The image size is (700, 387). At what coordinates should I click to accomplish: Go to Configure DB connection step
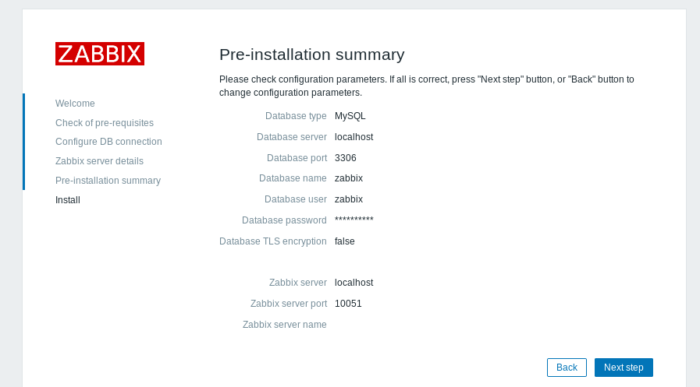[x=108, y=142]
